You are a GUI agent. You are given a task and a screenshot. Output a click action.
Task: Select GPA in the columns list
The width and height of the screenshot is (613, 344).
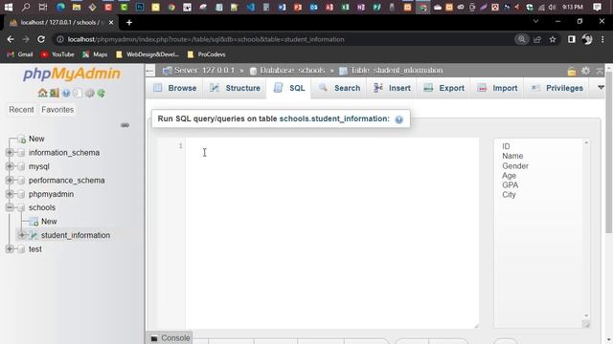pyautogui.click(x=511, y=185)
